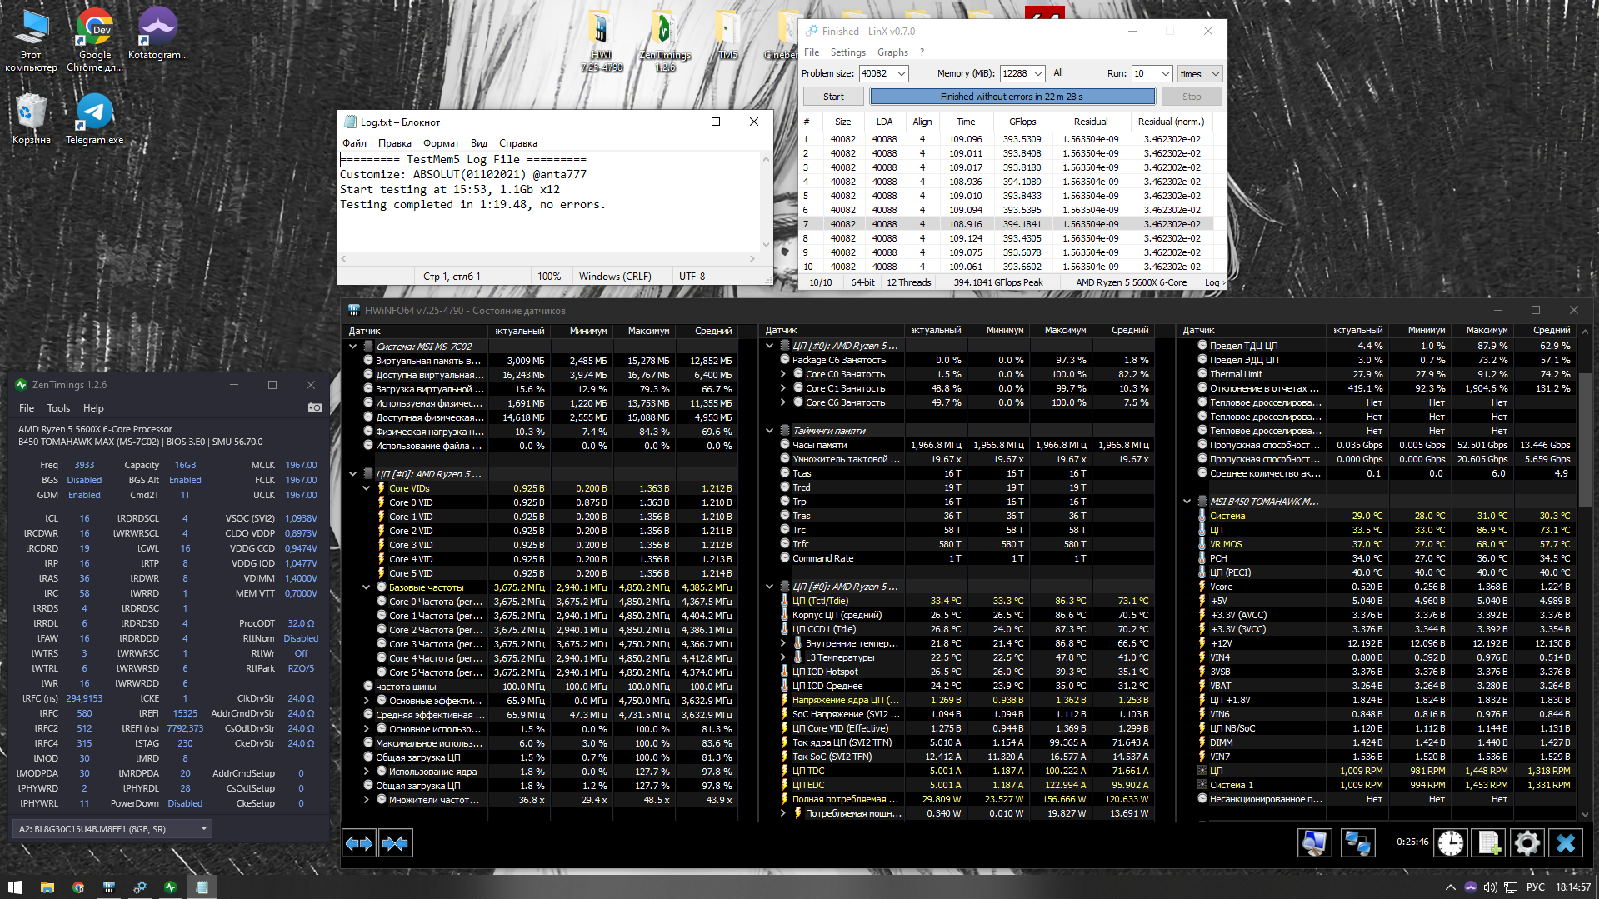The image size is (1599, 899).
Task: Open network status in system tray
Action: (1510, 887)
